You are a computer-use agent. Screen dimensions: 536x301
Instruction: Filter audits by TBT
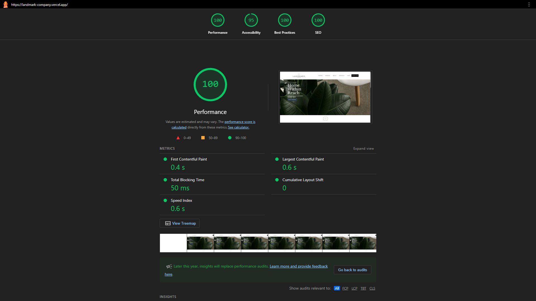click(x=363, y=288)
